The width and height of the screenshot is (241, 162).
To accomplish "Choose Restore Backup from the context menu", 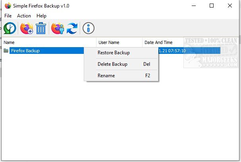I will click(x=114, y=53).
